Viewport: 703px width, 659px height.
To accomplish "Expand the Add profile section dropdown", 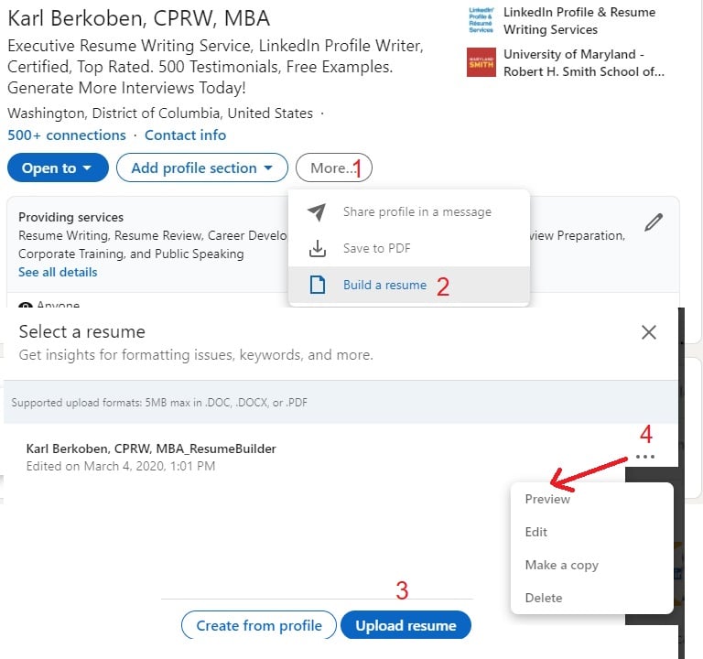I will tap(202, 168).
